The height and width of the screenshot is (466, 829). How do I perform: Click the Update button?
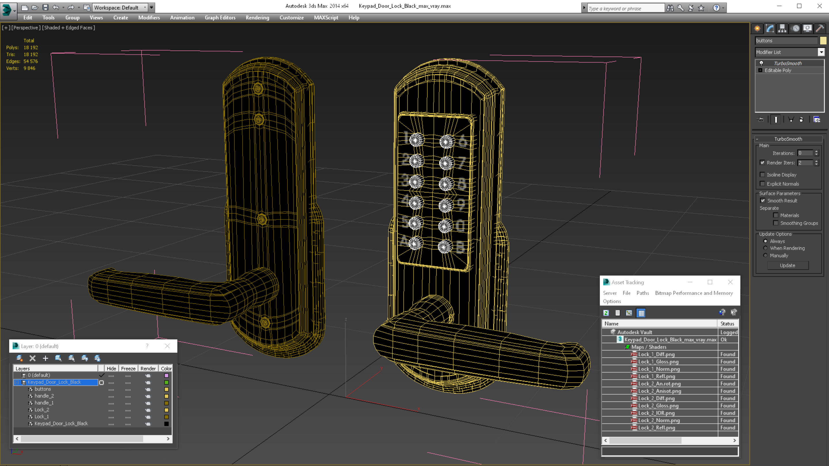(x=788, y=266)
